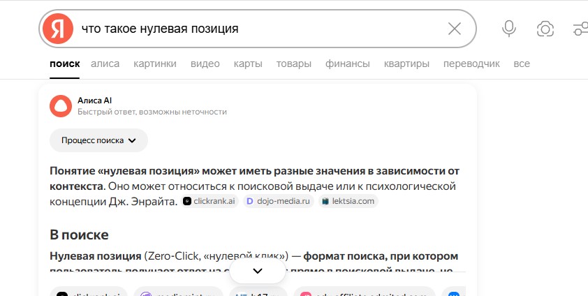Open the lektsia.com source chip
The width and height of the screenshot is (588, 296).
[x=348, y=201]
